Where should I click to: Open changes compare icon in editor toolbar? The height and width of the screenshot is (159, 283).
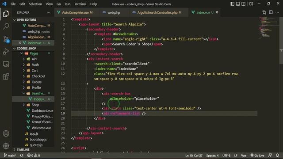pyautogui.click(x=264, y=12)
